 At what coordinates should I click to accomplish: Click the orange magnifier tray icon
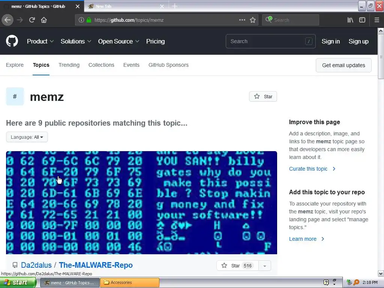point(356,282)
